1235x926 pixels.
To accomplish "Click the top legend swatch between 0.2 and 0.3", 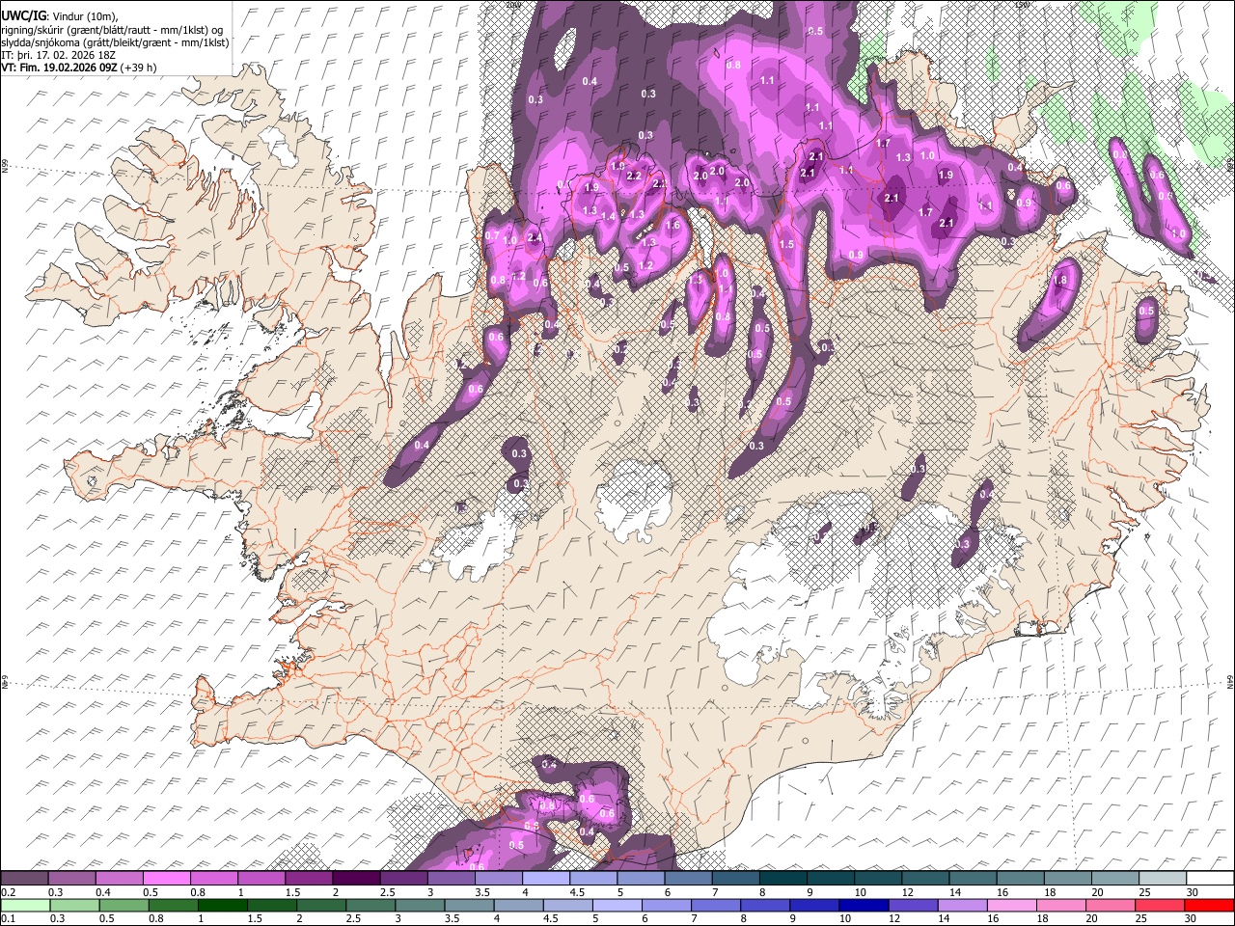I will (24, 879).
